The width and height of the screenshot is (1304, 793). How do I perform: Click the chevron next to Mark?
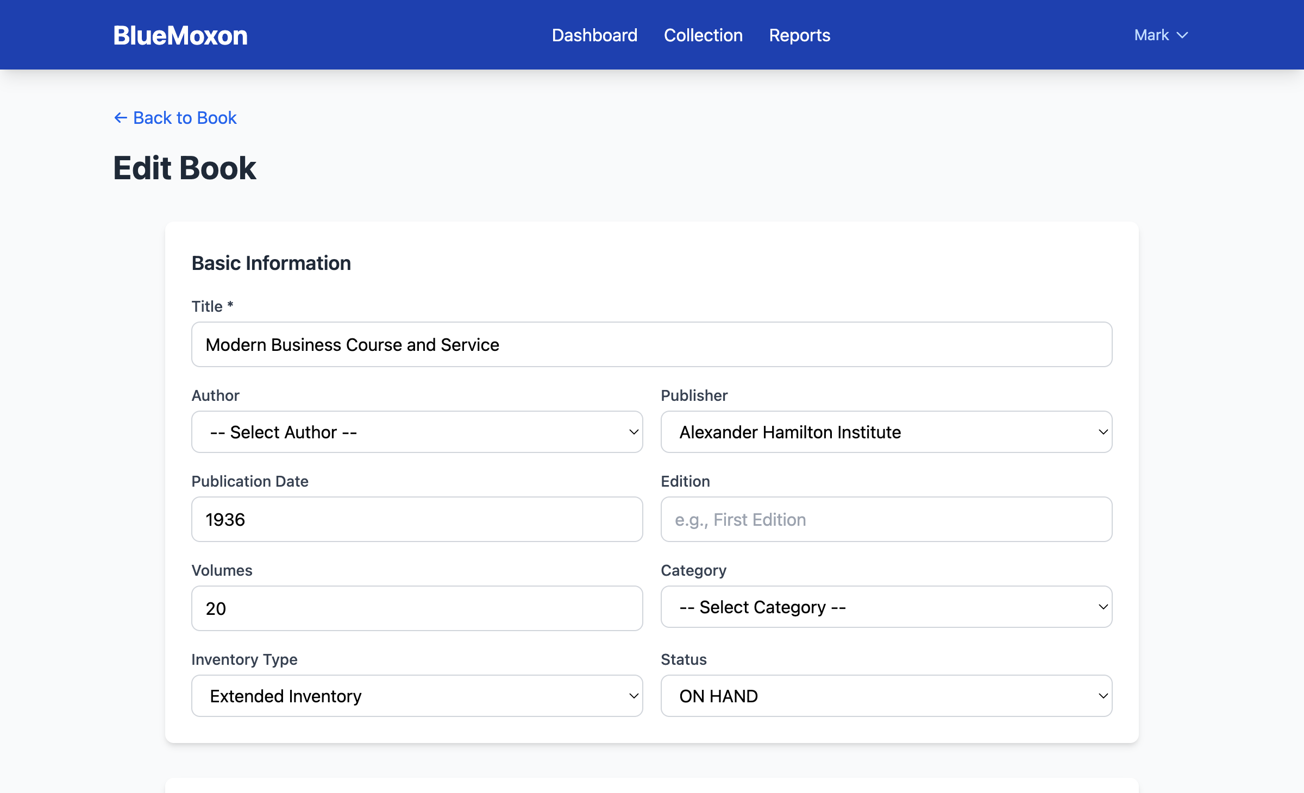(x=1182, y=35)
